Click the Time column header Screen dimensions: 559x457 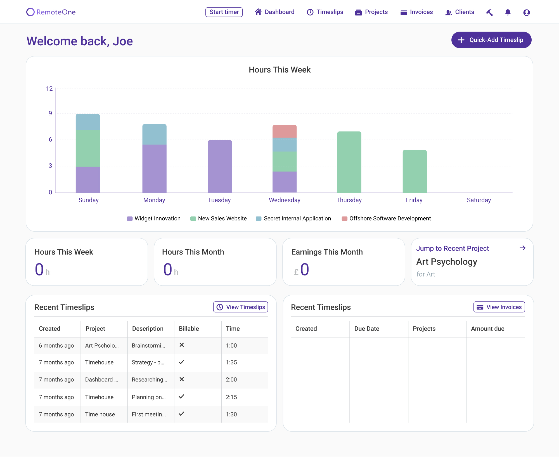pos(233,329)
